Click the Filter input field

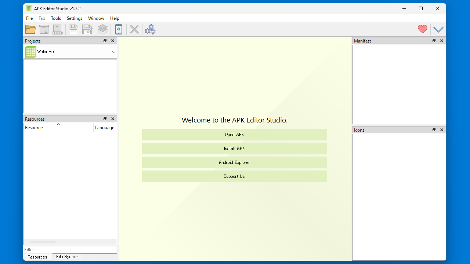pos(70,249)
